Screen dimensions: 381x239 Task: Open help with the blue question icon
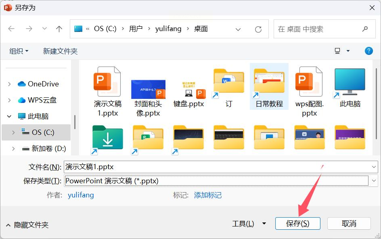coord(368,51)
